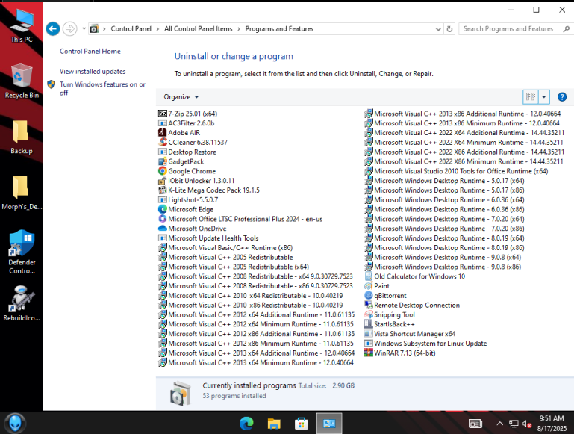Viewport: 574px width, 434px height.
Task: Expand chevron after Control Panel breadcrumb
Action: [157, 29]
